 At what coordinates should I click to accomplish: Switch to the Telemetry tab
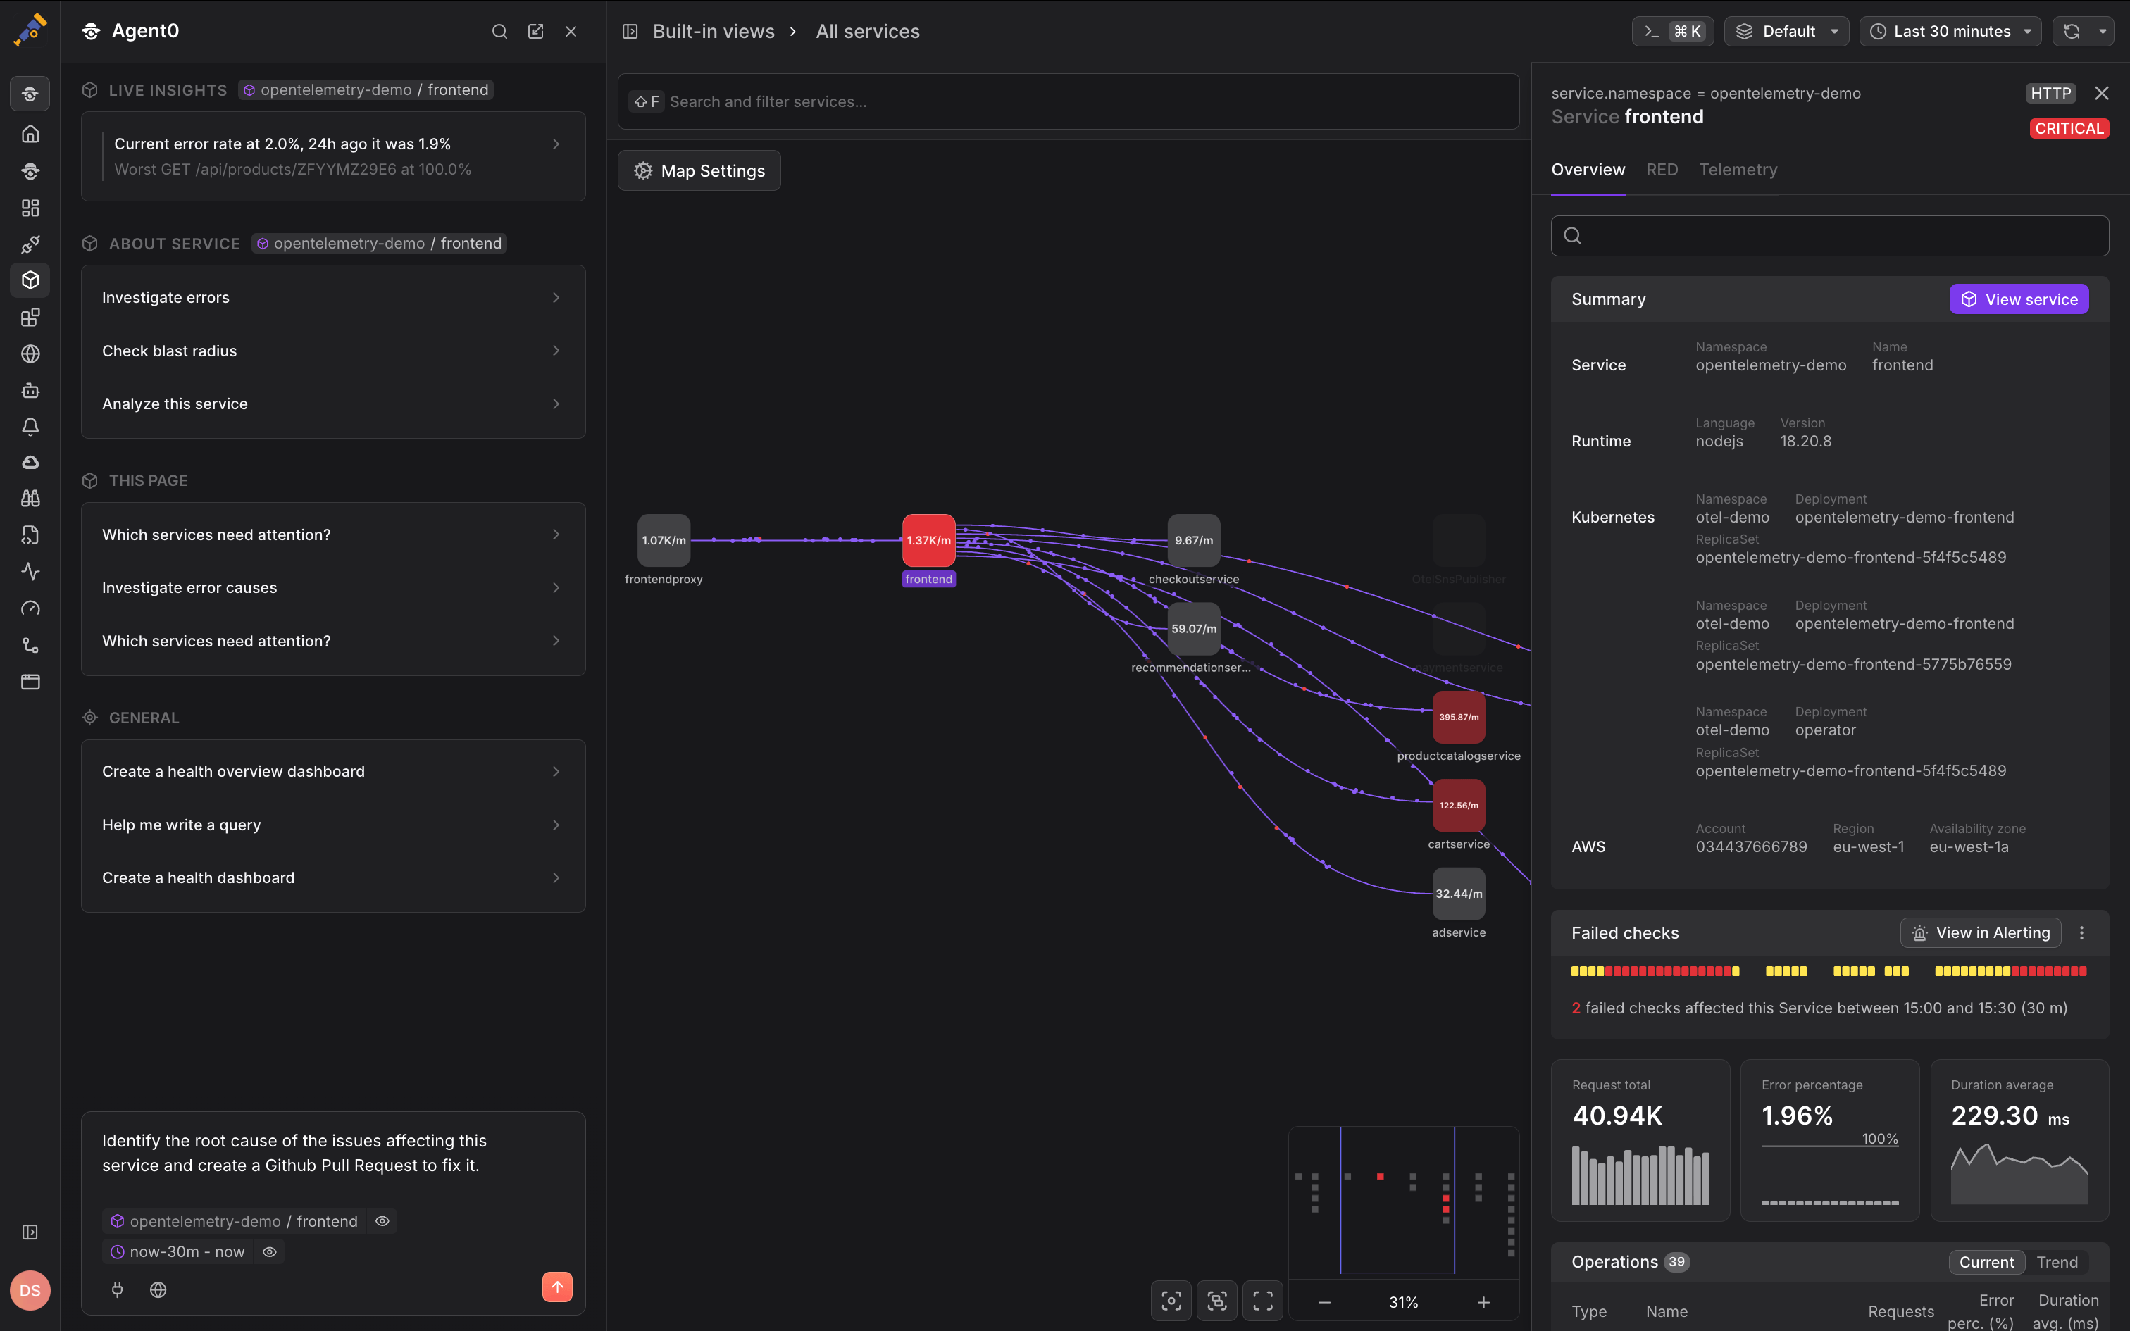(1738, 170)
